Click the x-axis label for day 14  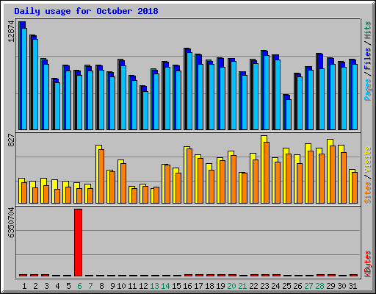[x=165, y=286]
